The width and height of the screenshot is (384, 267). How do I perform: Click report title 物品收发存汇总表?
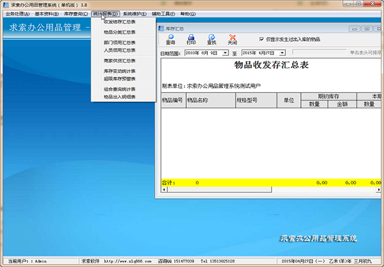pos(271,65)
